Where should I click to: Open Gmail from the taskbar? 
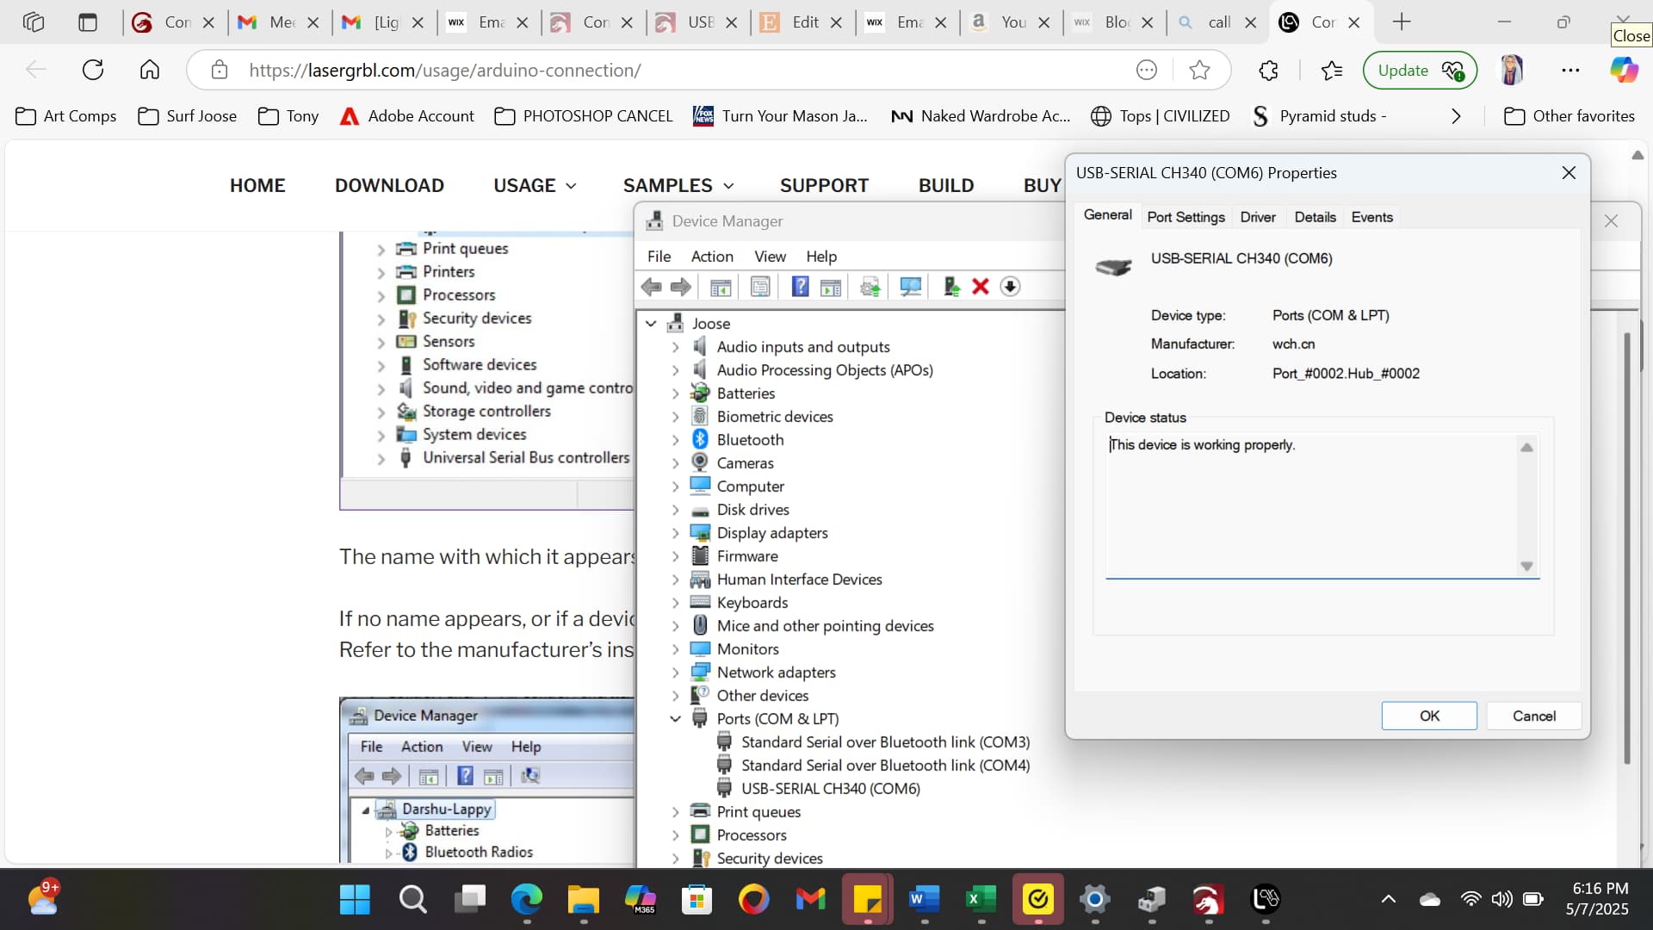(810, 900)
